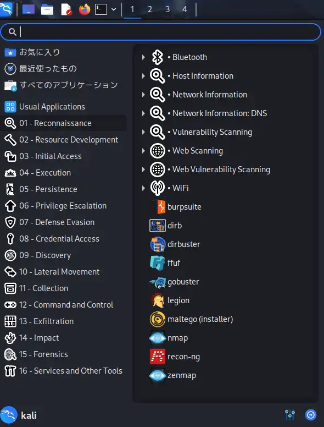Launch maltego (installer) via its icon

(x=158, y=319)
